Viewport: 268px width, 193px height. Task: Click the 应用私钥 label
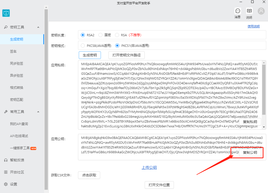click(58, 65)
